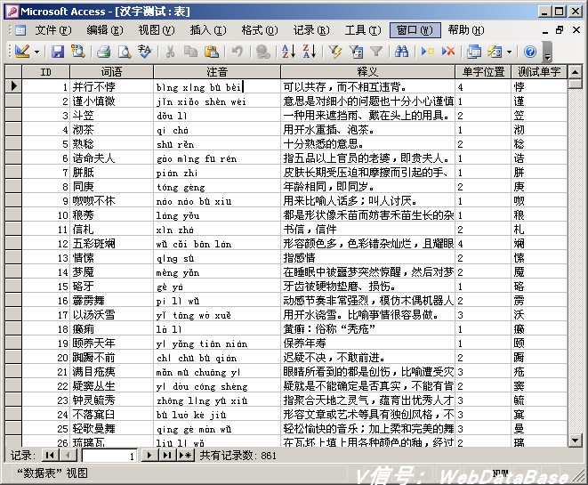Go to last record navigation button

(x=167, y=456)
